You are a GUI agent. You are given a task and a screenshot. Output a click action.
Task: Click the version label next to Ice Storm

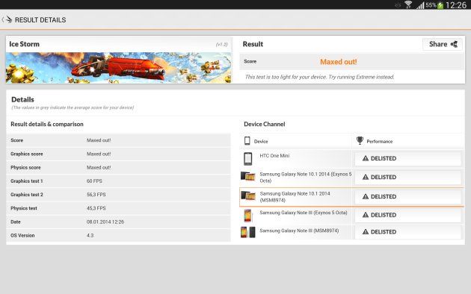[x=222, y=44]
